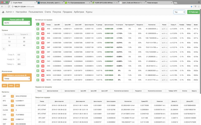Stop the XVG order with 7.5% drop level

point(43,33)
